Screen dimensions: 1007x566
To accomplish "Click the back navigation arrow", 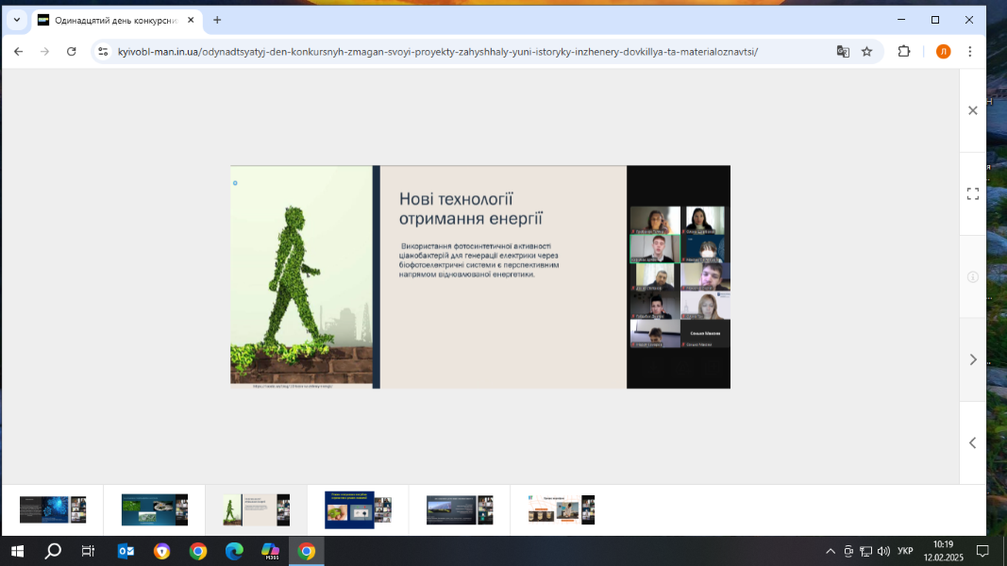I will 18,52.
